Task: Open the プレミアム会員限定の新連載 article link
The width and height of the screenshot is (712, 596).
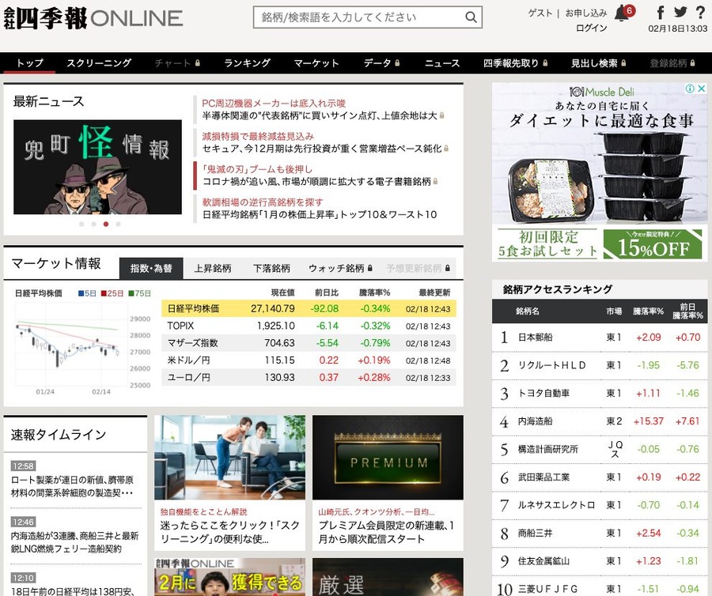Action: coord(386,532)
